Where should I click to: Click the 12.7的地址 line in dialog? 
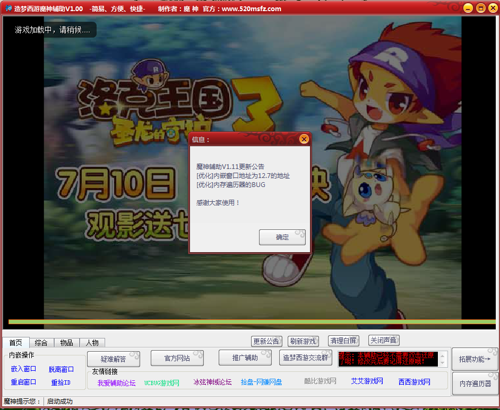click(x=243, y=176)
